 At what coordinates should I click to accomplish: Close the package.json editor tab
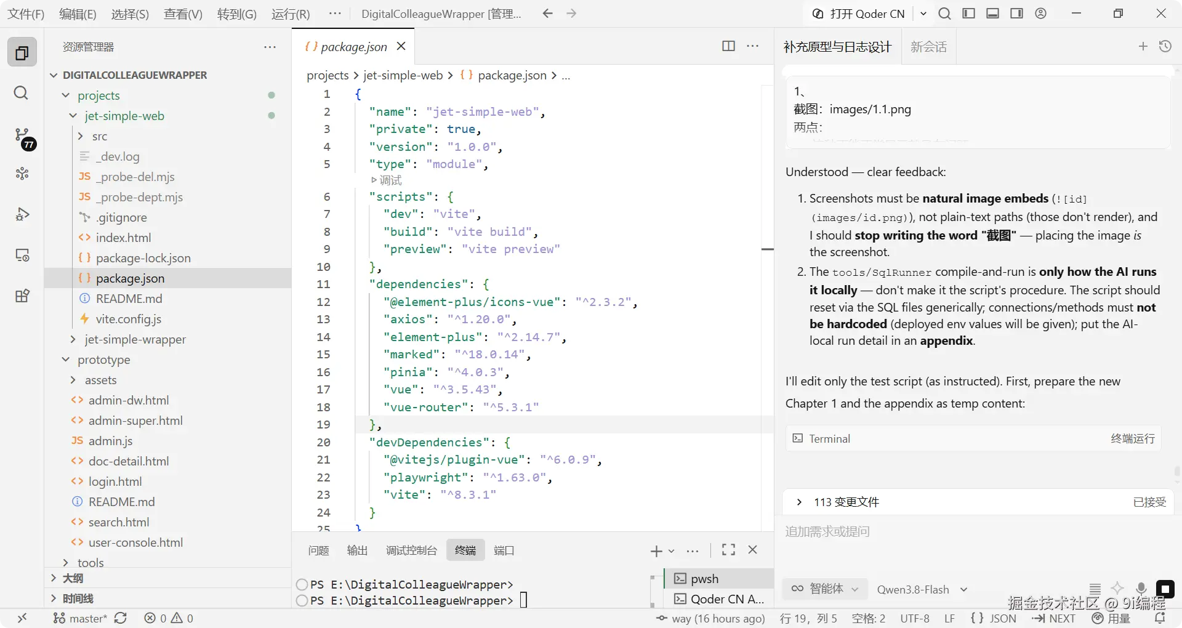point(401,46)
